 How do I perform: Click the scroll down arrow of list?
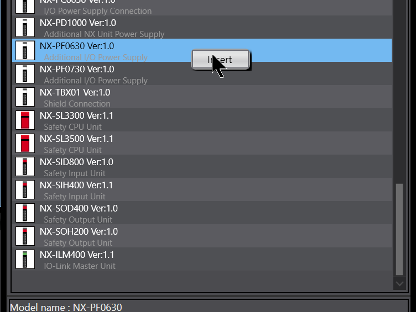point(399,284)
